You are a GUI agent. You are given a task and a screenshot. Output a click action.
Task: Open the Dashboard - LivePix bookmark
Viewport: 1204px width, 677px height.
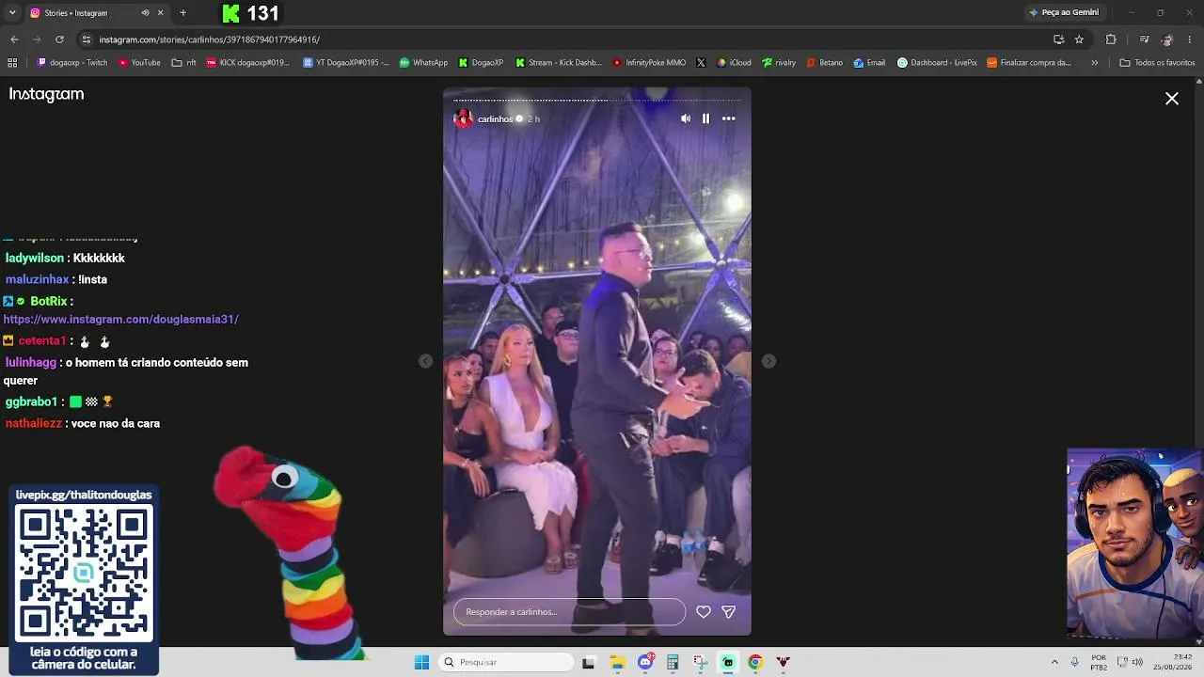(937, 63)
